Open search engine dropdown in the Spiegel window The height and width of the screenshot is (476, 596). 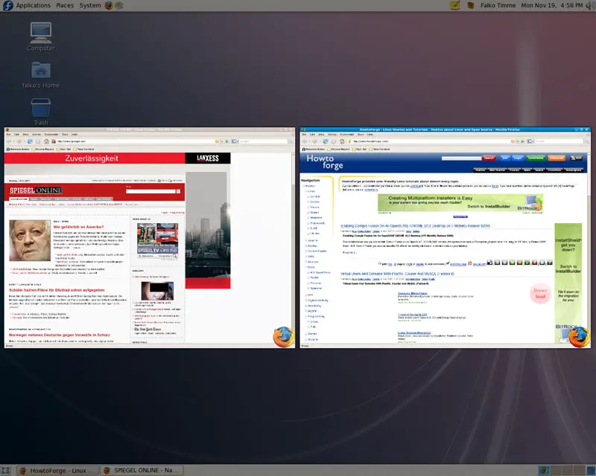[x=235, y=141]
